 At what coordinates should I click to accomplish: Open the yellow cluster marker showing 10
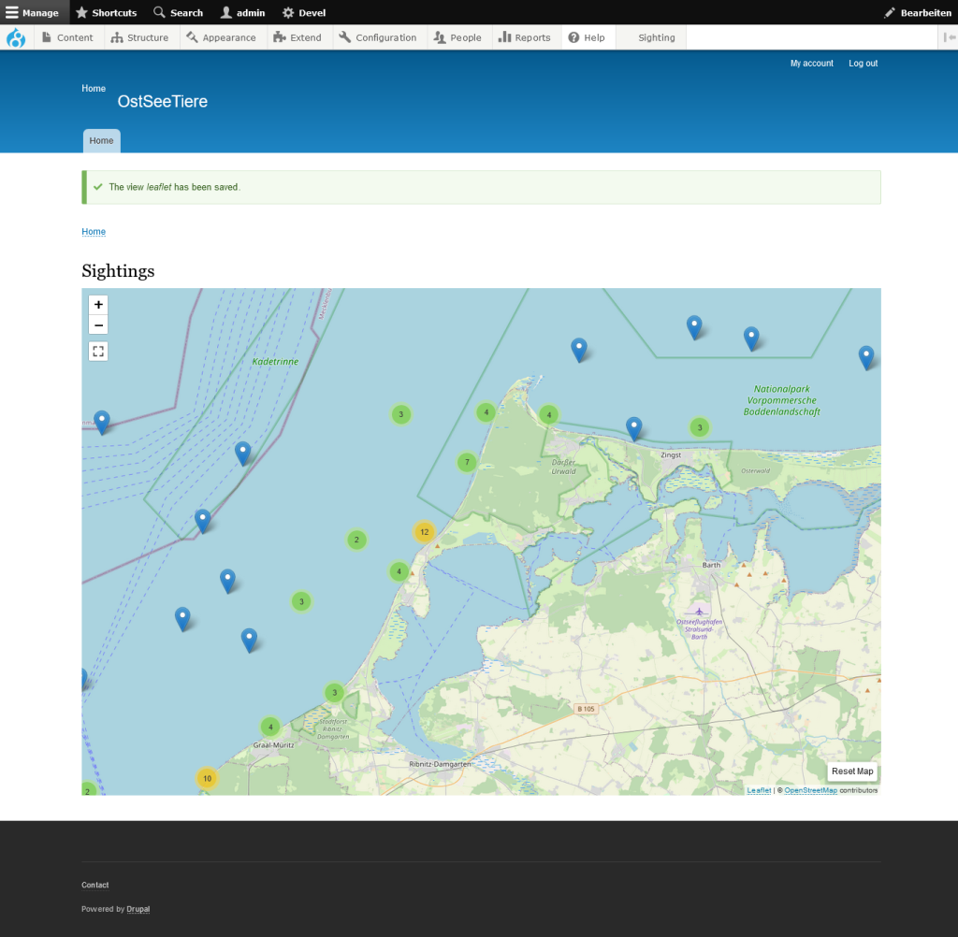tap(207, 778)
